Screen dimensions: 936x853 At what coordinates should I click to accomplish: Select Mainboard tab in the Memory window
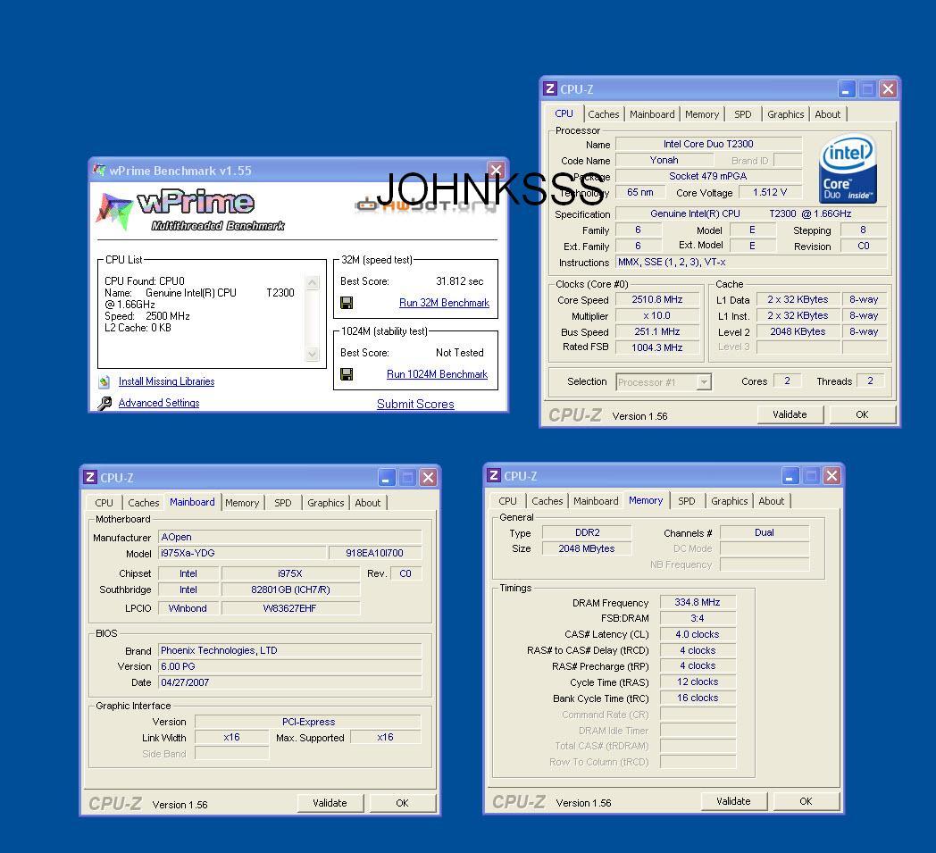pos(596,501)
